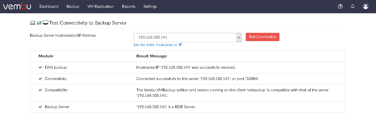Open the Settings menu
Screen dimensions: 376x131
click(x=150, y=6)
